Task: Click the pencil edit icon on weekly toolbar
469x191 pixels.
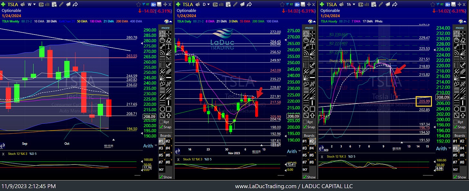Action: pos(61,5)
